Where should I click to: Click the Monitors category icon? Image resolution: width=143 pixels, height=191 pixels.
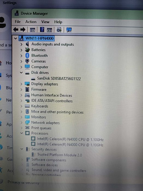tap(27, 117)
